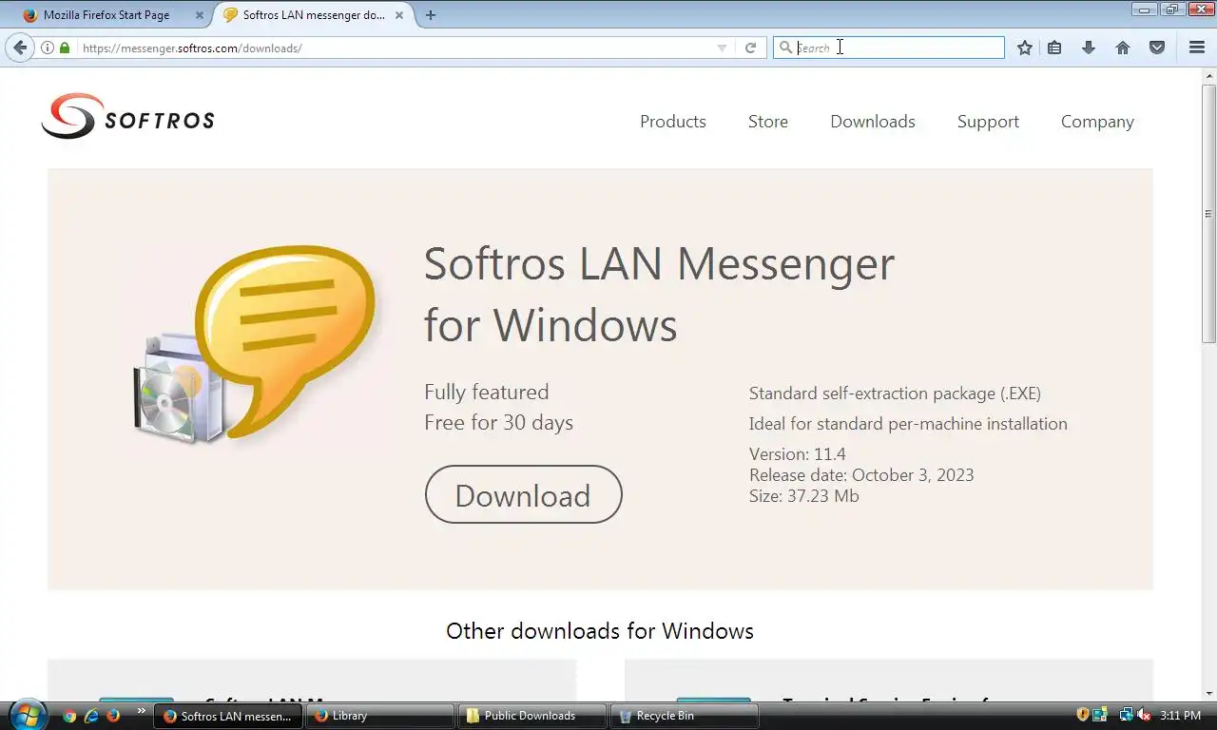Click the muted volume tray icon
The width and height of the screenshot is (1217, 730).
tap(1144, 715)
